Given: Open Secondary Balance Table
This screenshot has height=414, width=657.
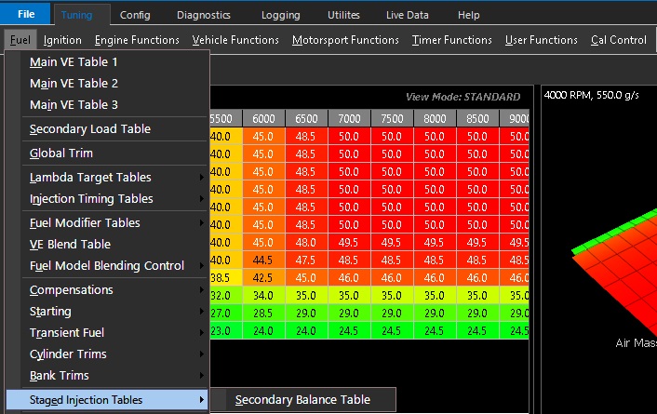Looking at the screenshot, I should [303, 400].
